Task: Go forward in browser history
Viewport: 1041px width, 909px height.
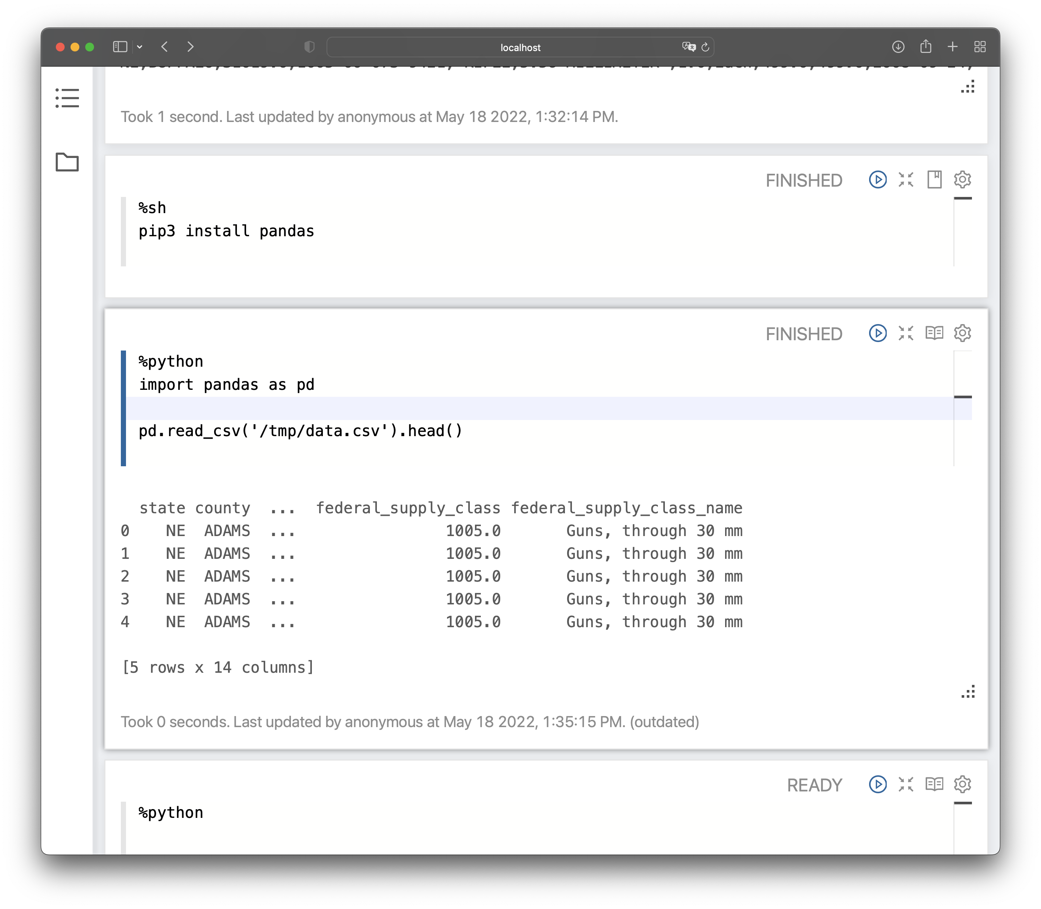Action: coord(191,47)
